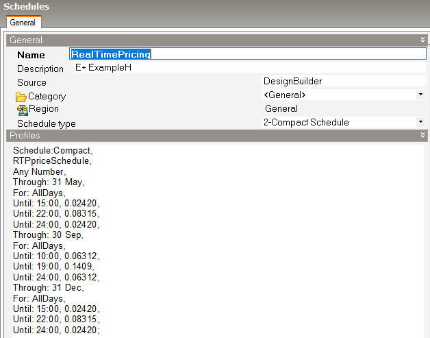The width and height of the screenshot is (430, 338).
Task: Click the Category folder icon
Action: pyautogui.click(x=21, y=97)
